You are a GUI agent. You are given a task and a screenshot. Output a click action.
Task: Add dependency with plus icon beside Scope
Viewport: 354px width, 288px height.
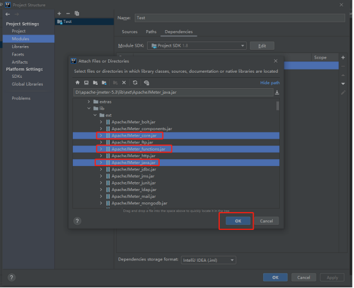point(343,57)
